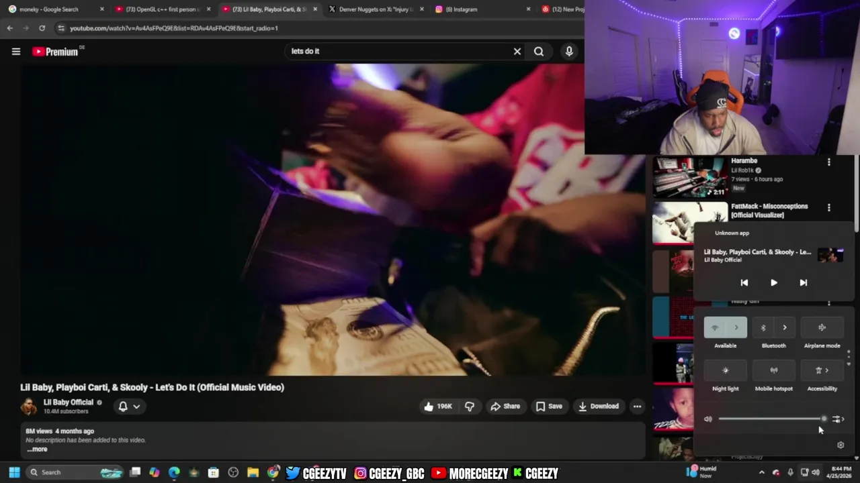Expand the description with '...more'

38,449
